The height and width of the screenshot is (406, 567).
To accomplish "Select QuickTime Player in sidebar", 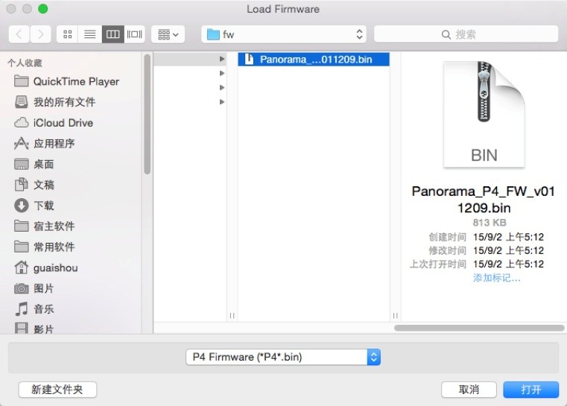I will (x=75, y=81).
